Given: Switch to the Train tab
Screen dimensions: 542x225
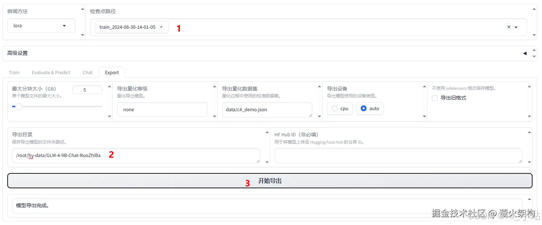Looking at the screenshot, I should (14, 72).
